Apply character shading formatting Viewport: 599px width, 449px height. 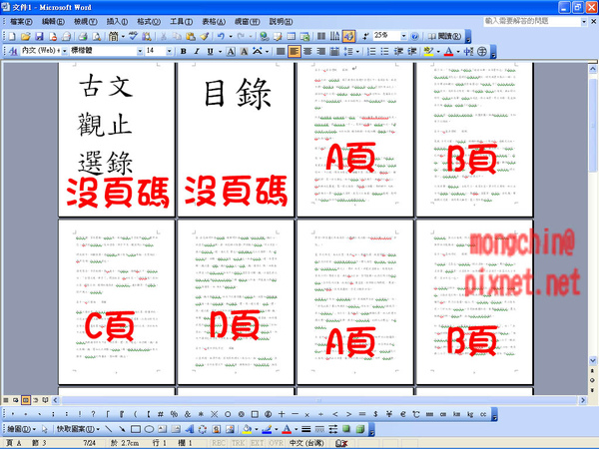[245, 51]
